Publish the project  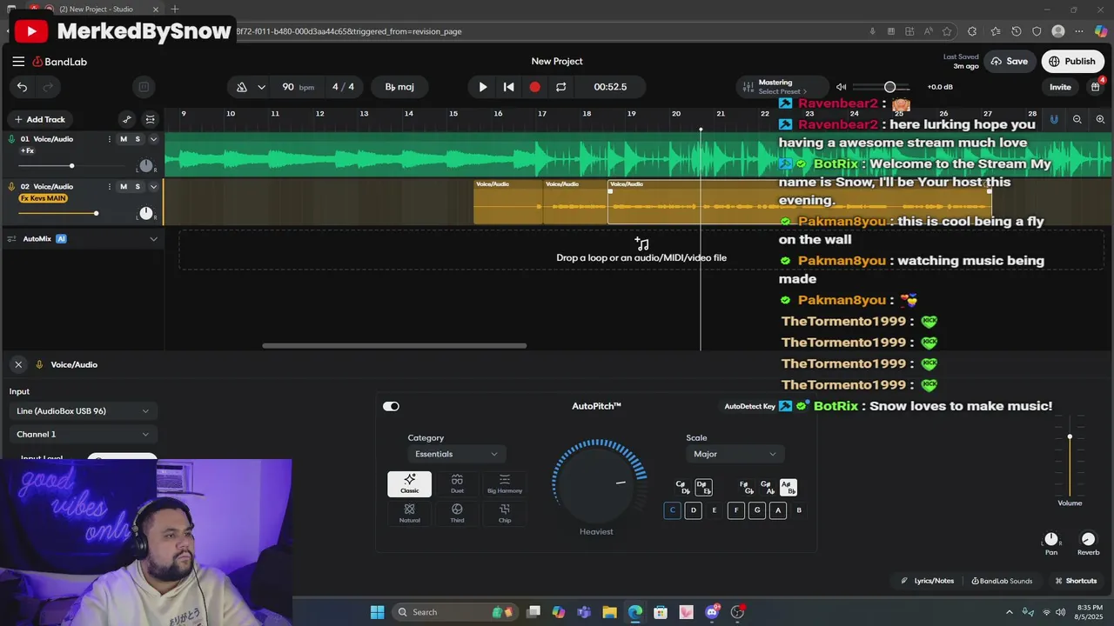pos(1072,62)
